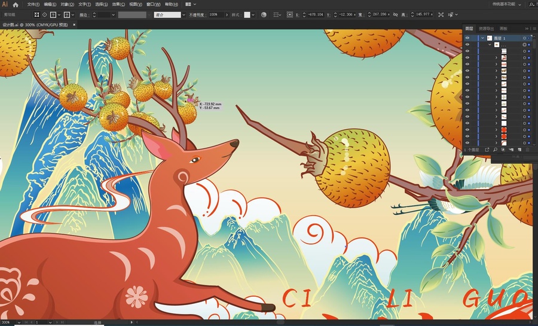
Task: Click the stroke color question-mark box
Action: (x=67, y=15)
